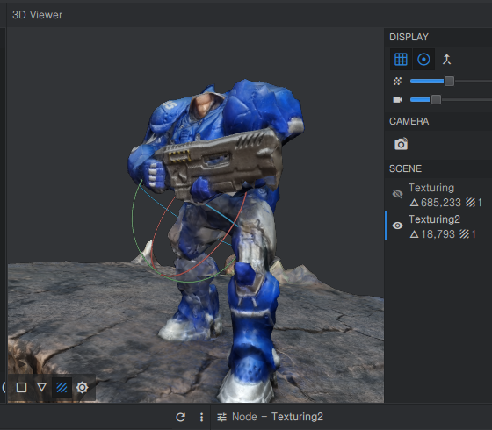Click the reload refresh arrow icon
Viewport: 492px width, 430px height.
pos(180,417)
